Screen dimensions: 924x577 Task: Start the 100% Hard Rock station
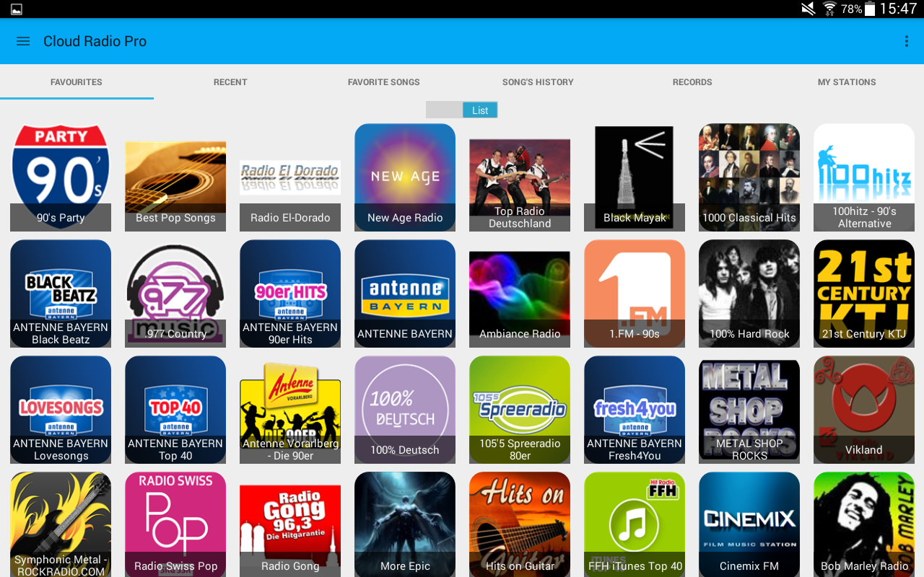pyautogui.click(x=749, y=294)
